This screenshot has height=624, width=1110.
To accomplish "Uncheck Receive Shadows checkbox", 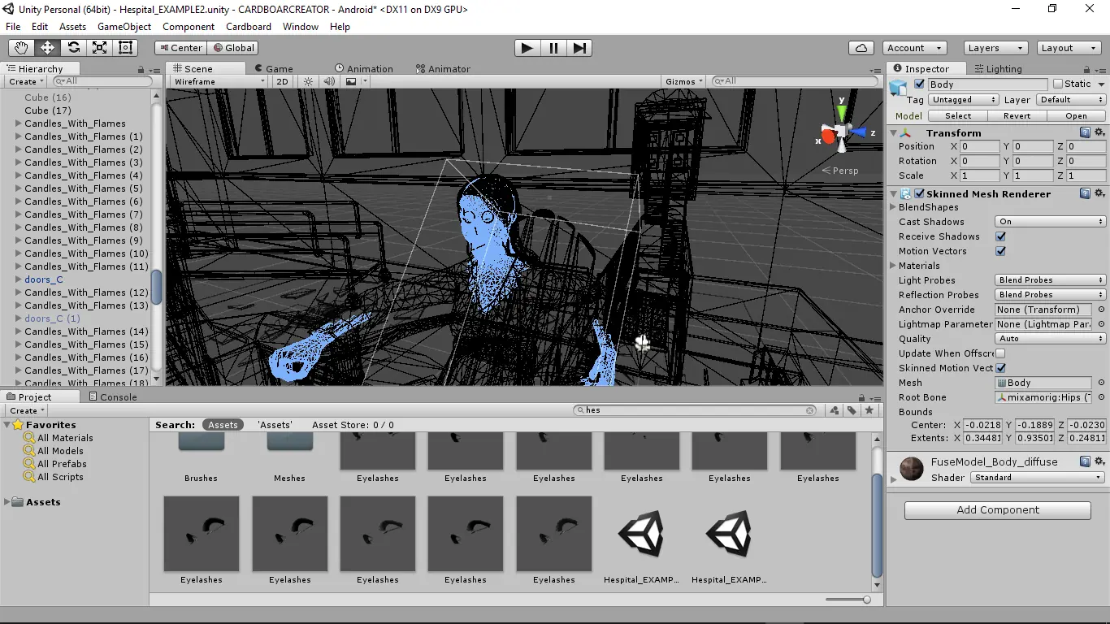I will coord(1000,236).
